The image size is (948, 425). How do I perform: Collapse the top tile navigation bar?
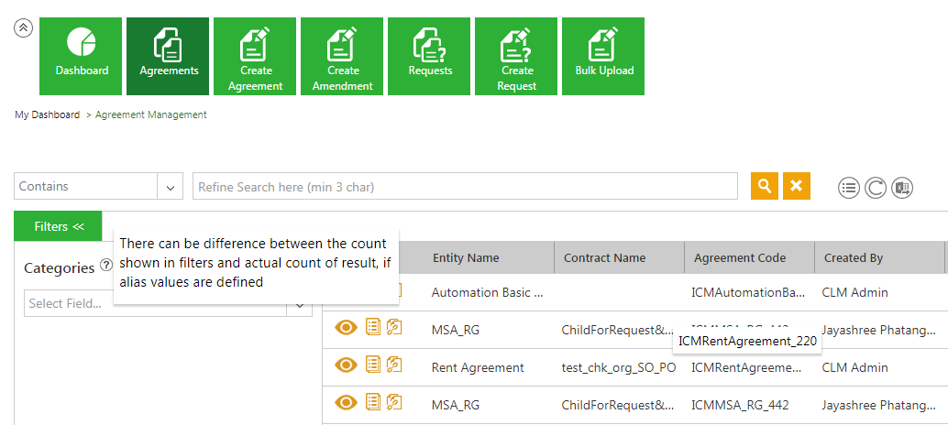(x=24, y=27)
